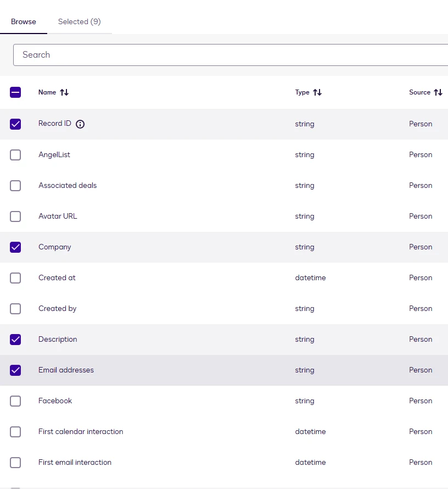Click the Avatar URL row name
The height and width of the screenshot is (489, 448).
58,216
